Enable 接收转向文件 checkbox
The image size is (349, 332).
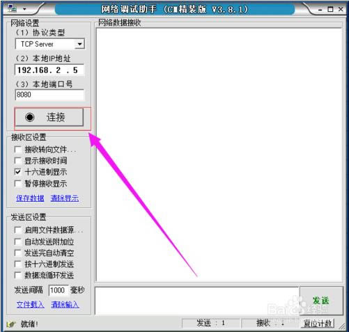[18, 150]
